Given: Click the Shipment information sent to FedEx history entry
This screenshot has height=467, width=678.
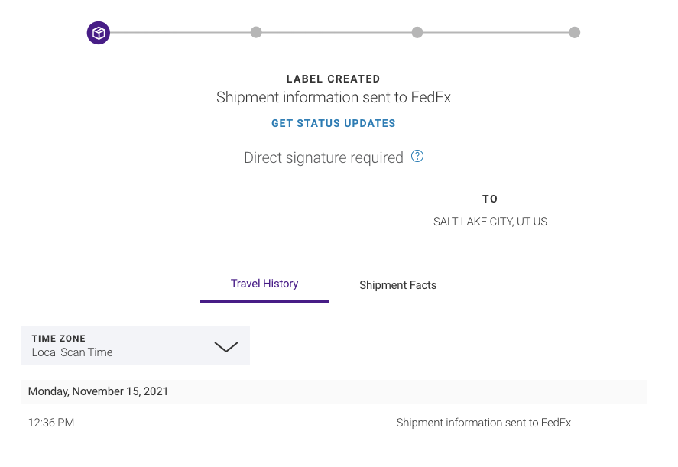Looking at the screenshot, I should tap(483, 423).
